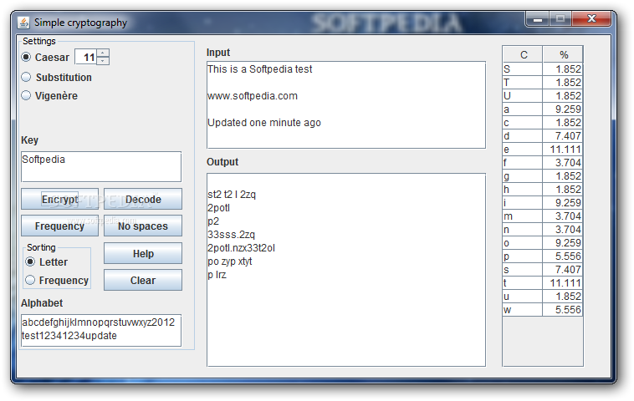This screenshot has width=634, height=401.
Task: Select the frequency row for 'a'
Action: (543, 109)
